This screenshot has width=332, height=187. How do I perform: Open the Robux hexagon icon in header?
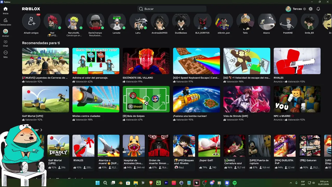[x=311, y=9]
